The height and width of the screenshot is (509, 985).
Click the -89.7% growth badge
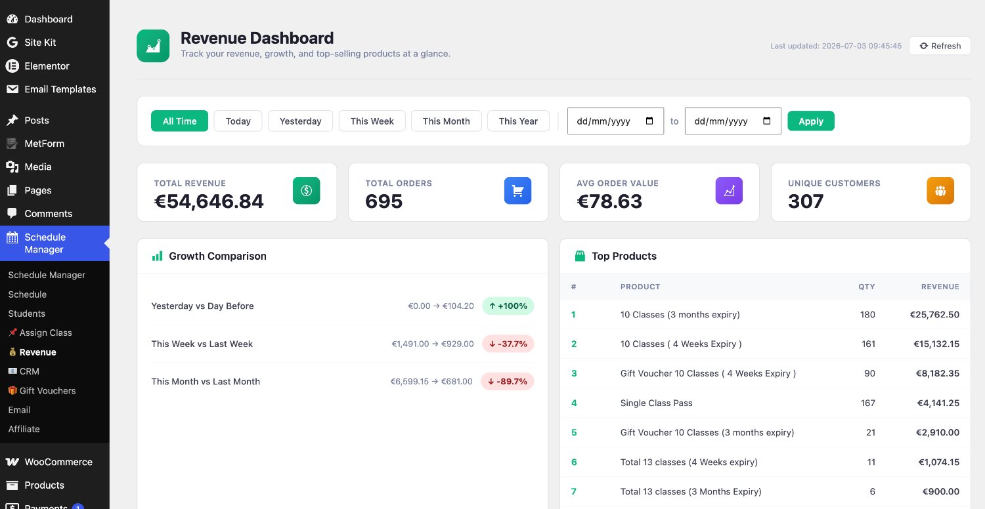tap(508, 381)
